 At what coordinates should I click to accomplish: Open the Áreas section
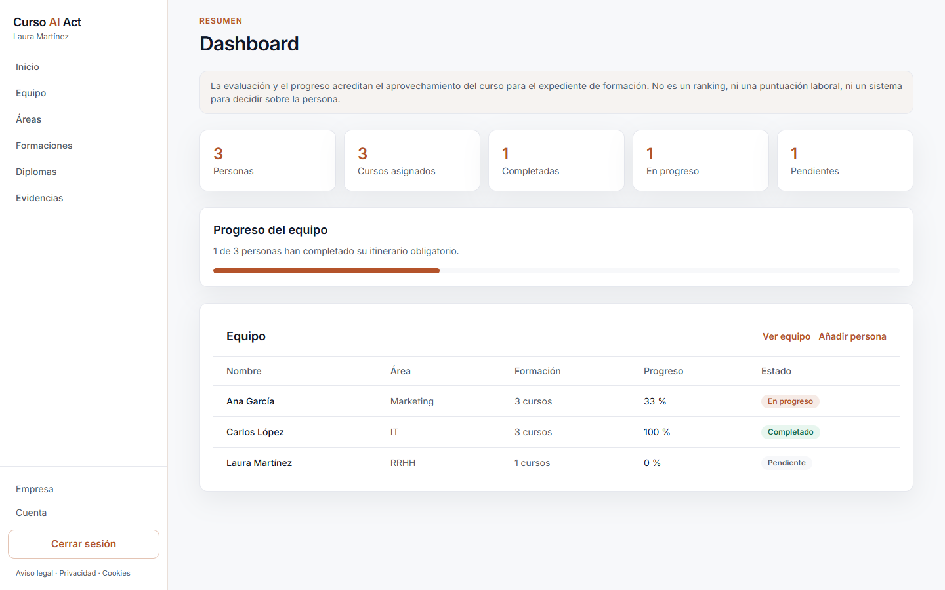point(28,119)
